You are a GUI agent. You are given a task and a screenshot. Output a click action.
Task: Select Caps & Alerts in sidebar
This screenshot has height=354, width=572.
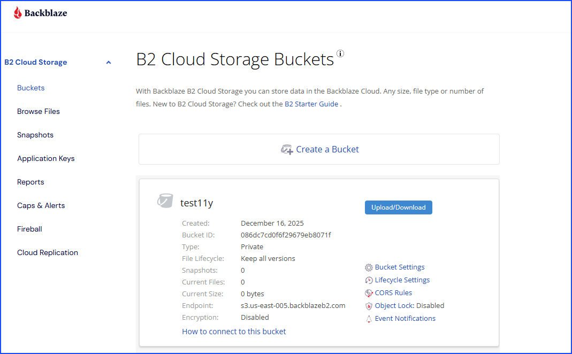point(41,205)
